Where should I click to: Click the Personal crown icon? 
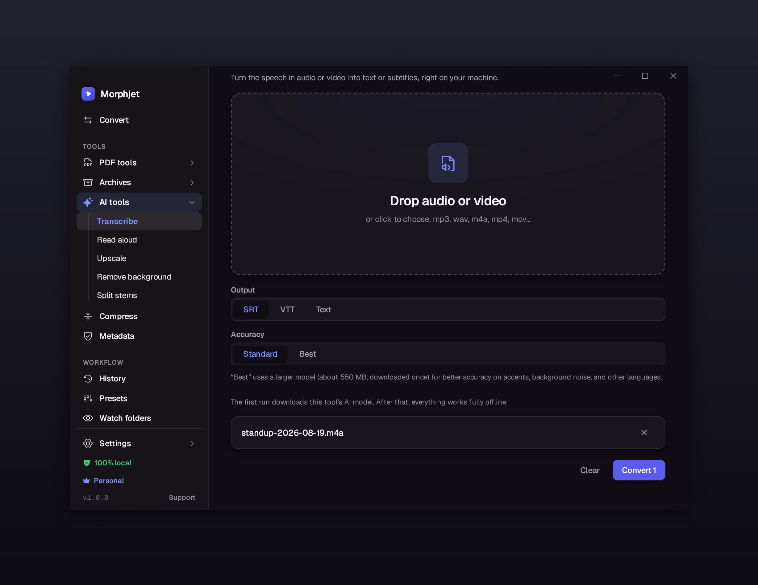click(x=86, y=481)
